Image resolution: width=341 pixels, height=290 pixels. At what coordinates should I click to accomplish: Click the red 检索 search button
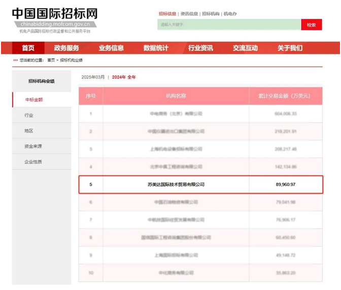click(x=311, y=25)
